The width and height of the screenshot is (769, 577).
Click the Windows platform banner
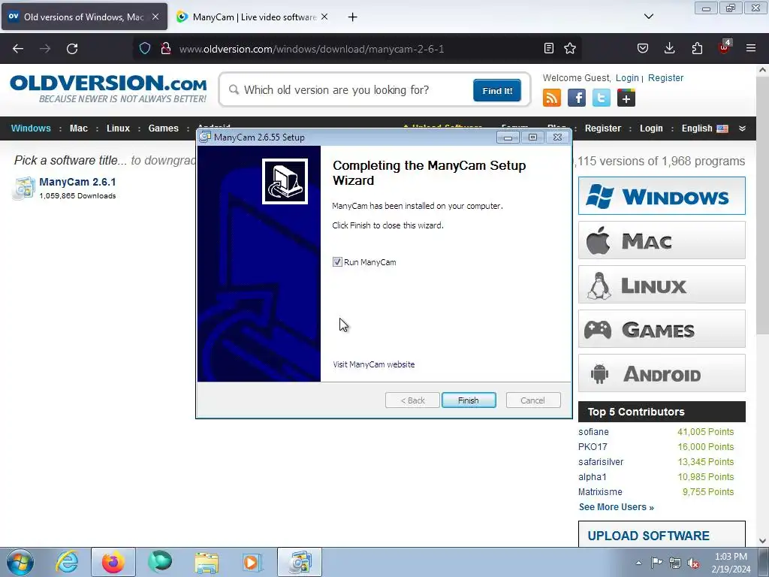(x=662, y=196)
